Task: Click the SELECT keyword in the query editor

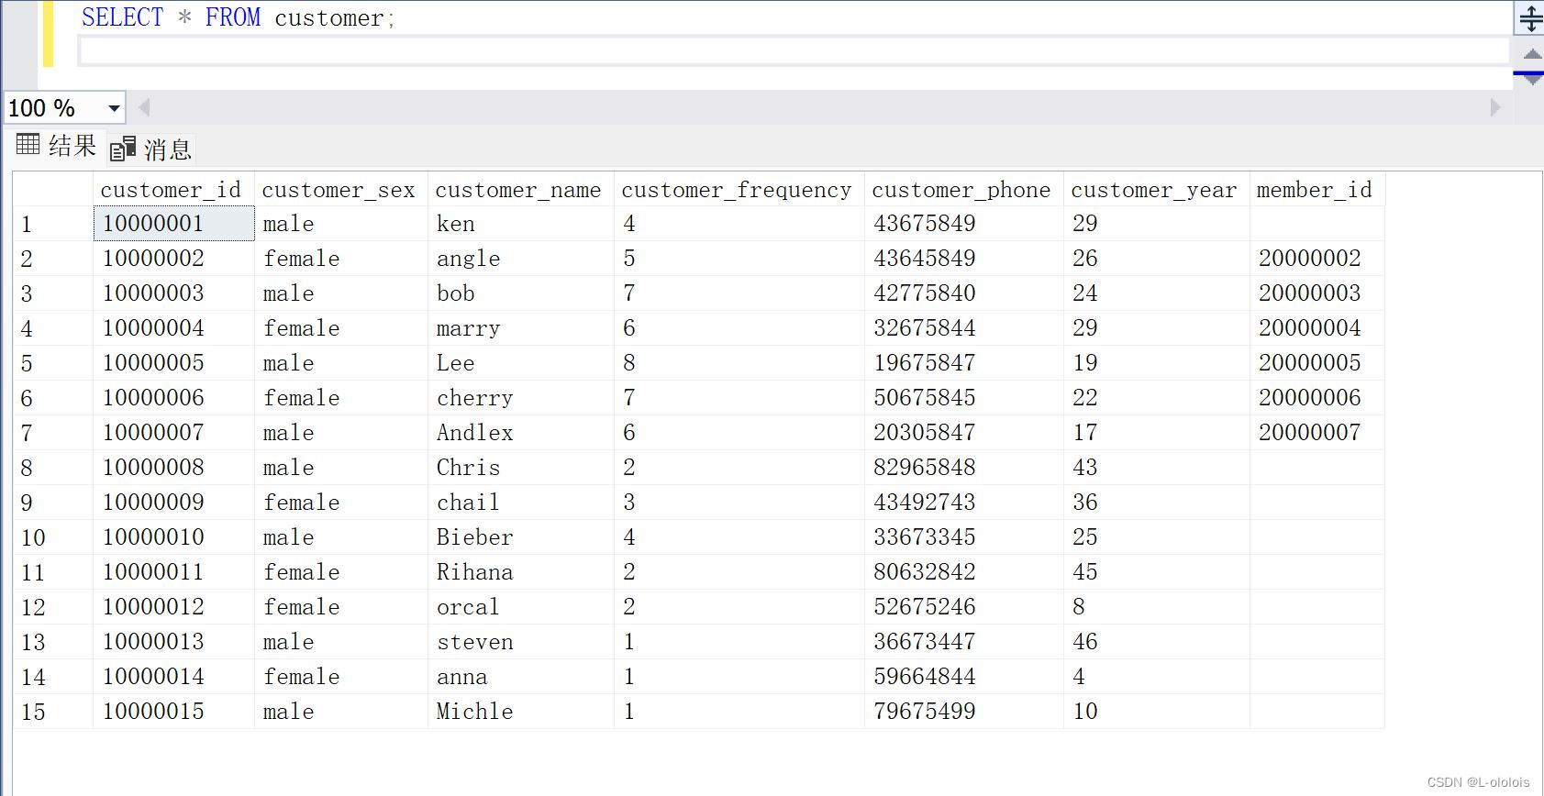Action: pos(122,17)
